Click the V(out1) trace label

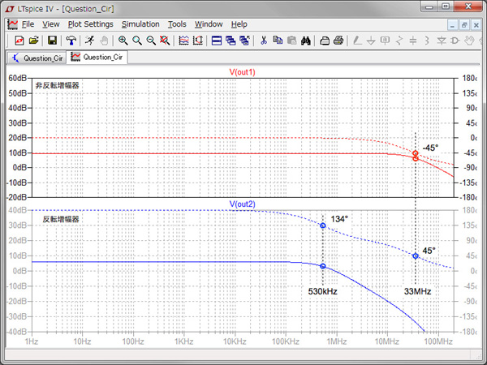242,72
